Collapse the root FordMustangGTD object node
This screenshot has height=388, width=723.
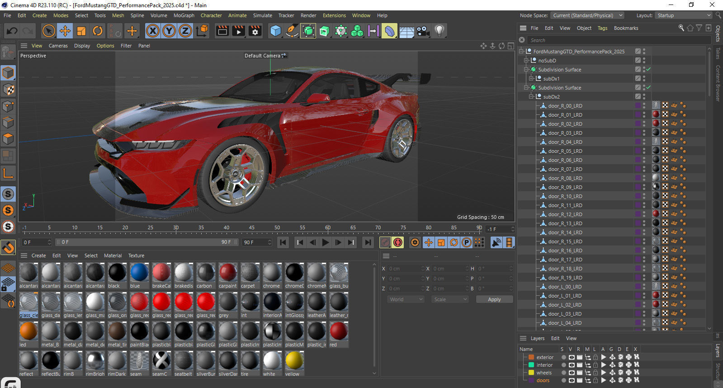(x=521, y=52)
